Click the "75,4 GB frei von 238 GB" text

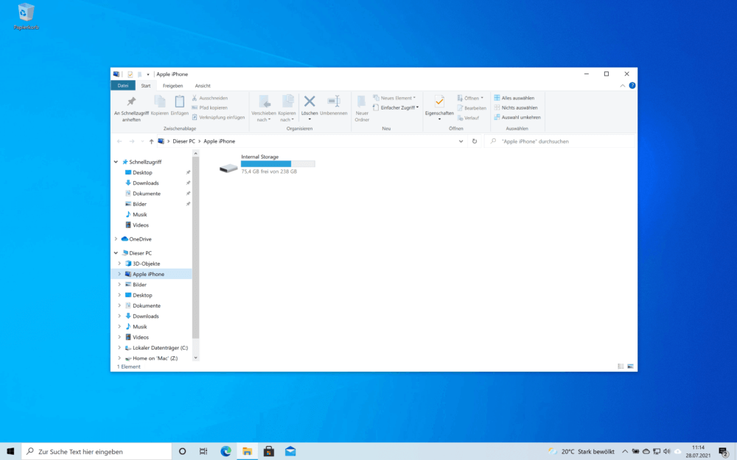pyautogui.click(x=269, y=171)
